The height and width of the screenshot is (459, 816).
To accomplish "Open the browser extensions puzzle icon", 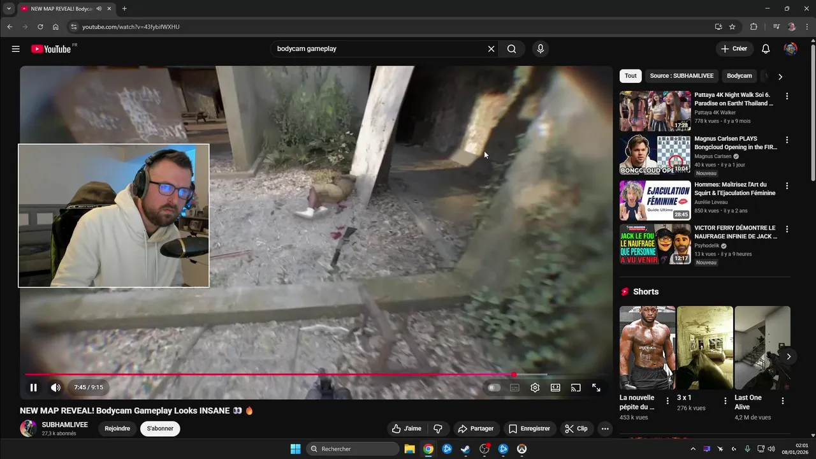I will 754,27.
